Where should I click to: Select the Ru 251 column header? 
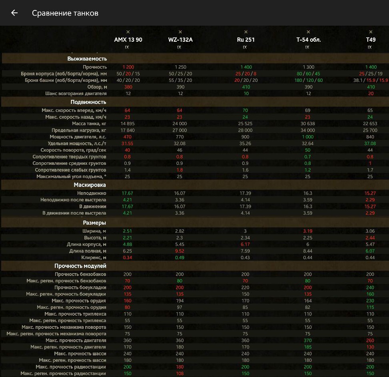pos(246,40)
